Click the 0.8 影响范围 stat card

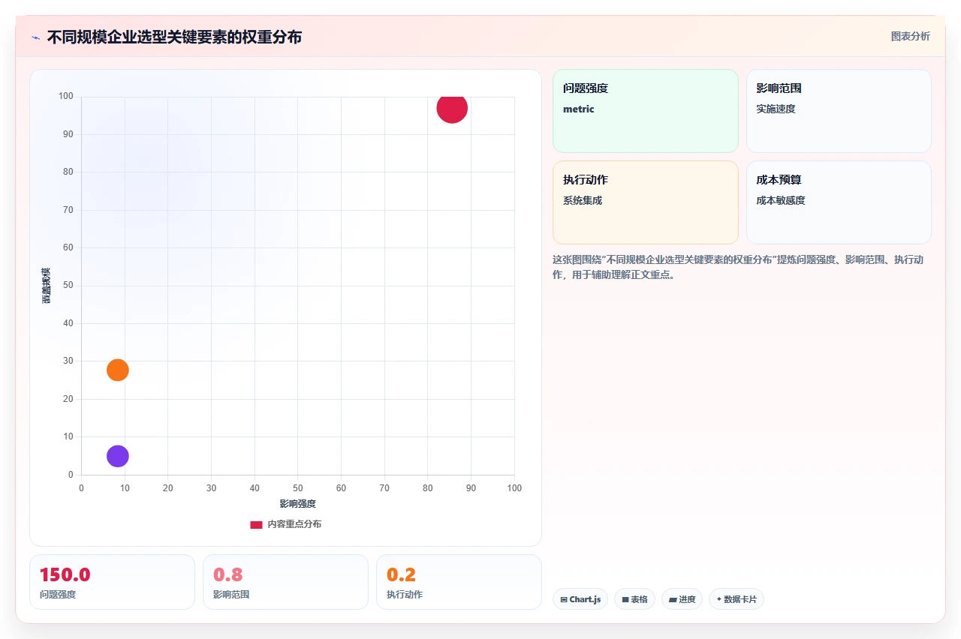pyautogui.click(x=285, y=582)
